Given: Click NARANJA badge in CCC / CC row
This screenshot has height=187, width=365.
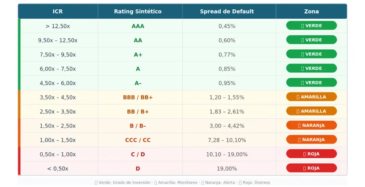Looking at the screenshot, I should [x=311, y=140].
